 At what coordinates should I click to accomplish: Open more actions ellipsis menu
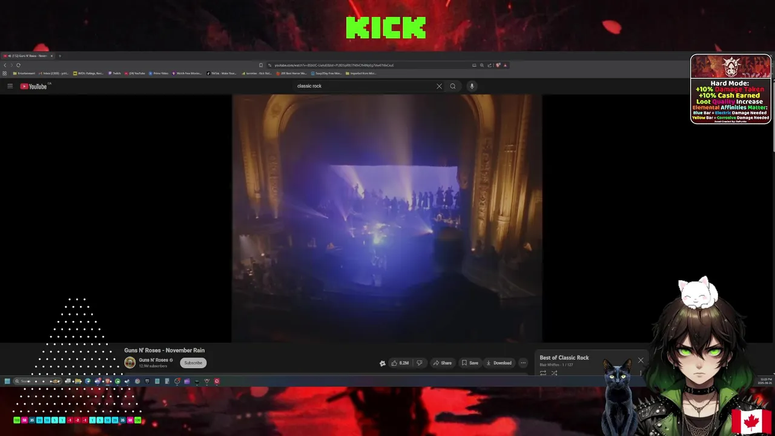[x=523, y=363]
